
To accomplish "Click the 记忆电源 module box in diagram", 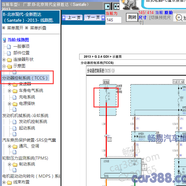I will pos(121,168).
